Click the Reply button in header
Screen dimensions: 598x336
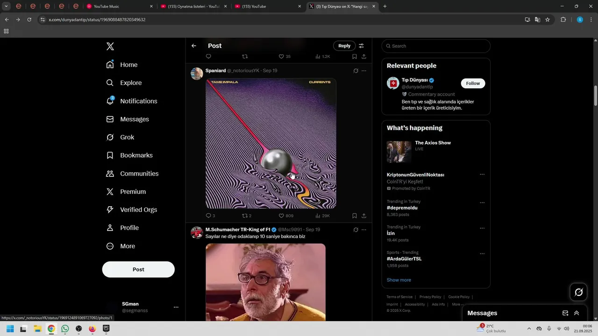coord(344,46)
